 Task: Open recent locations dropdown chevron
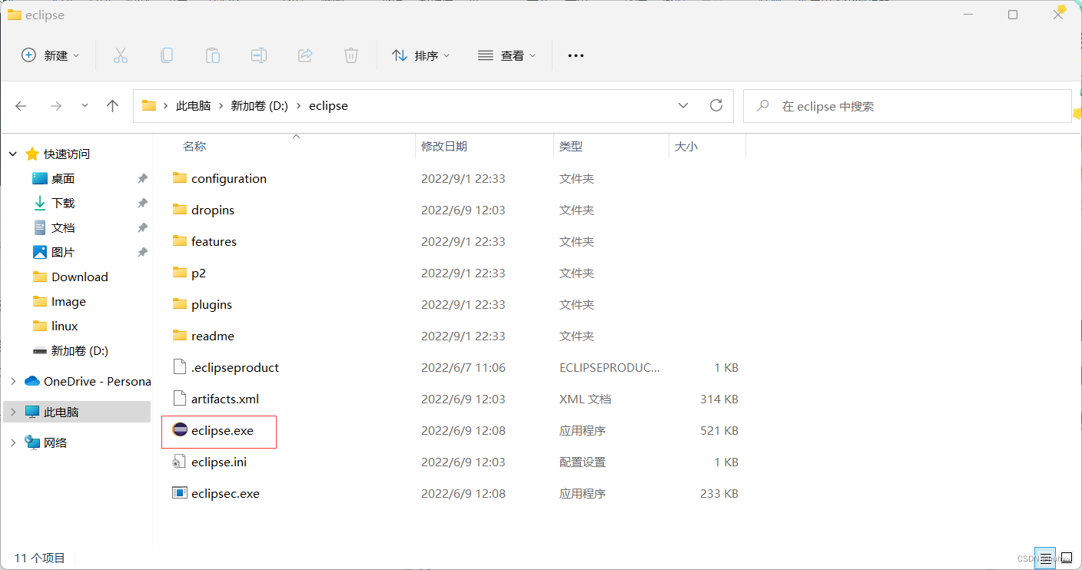click(85, 106)
